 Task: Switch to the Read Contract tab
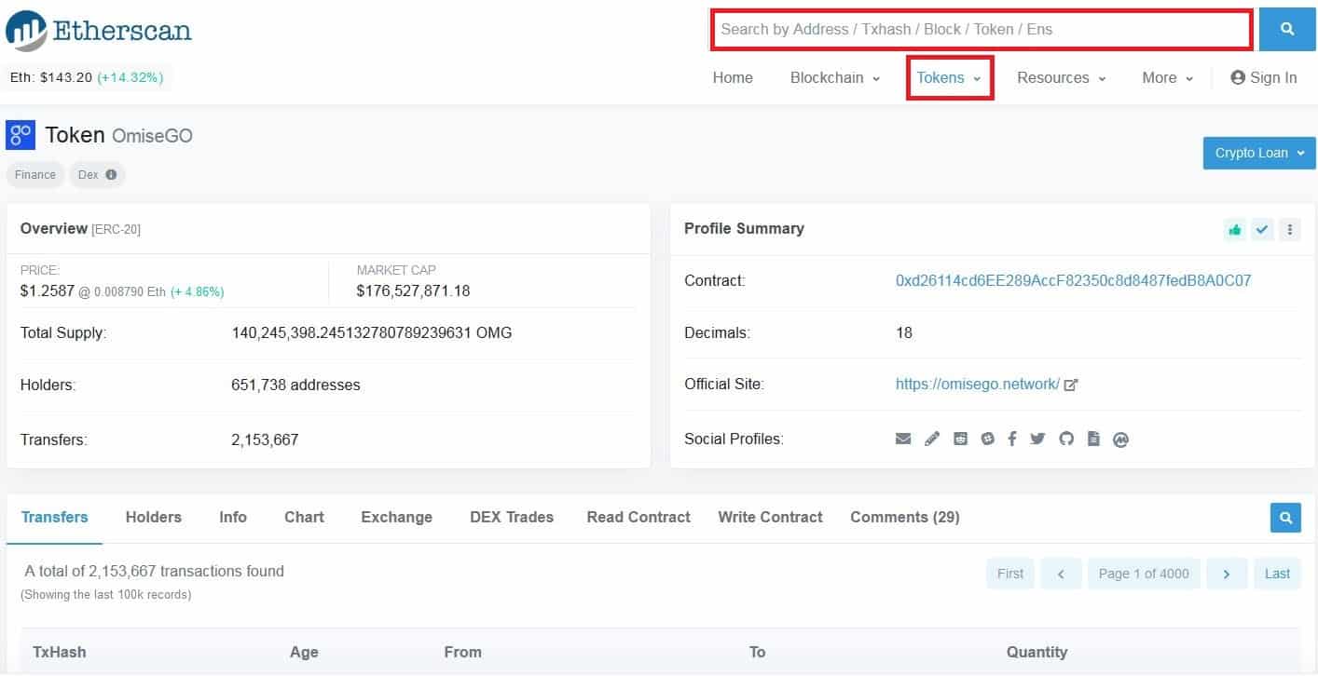pyautogui.click(x=638, y=518)
